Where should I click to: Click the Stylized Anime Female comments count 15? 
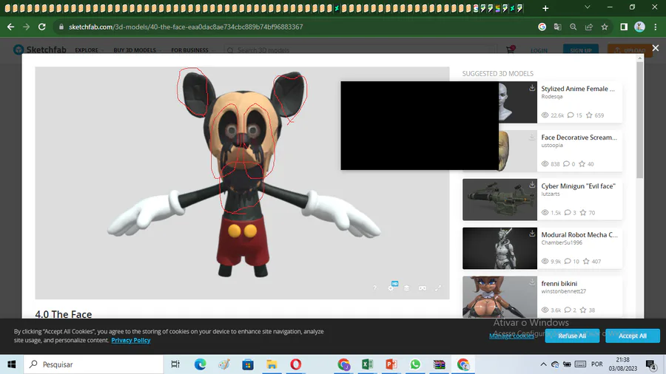[x=575, y=115]
